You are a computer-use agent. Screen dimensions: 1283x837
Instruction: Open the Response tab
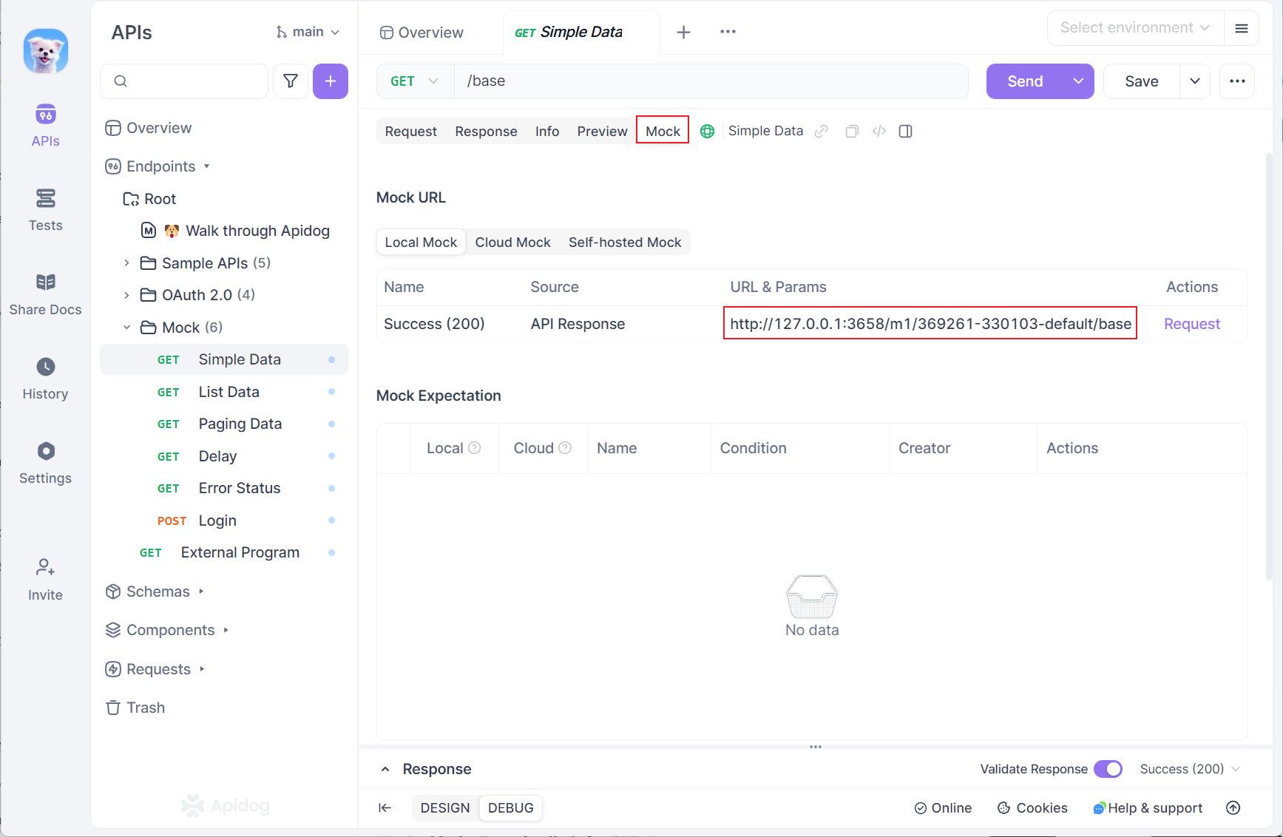[x=486, y=132]
